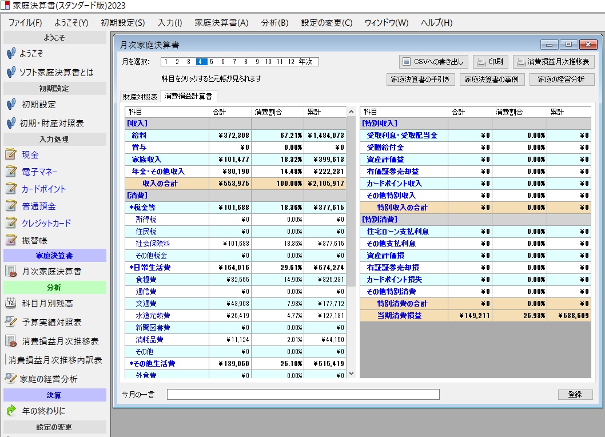Click the 給料 account row link
This screenshot has width=605, height=437.
pos(139,136)
